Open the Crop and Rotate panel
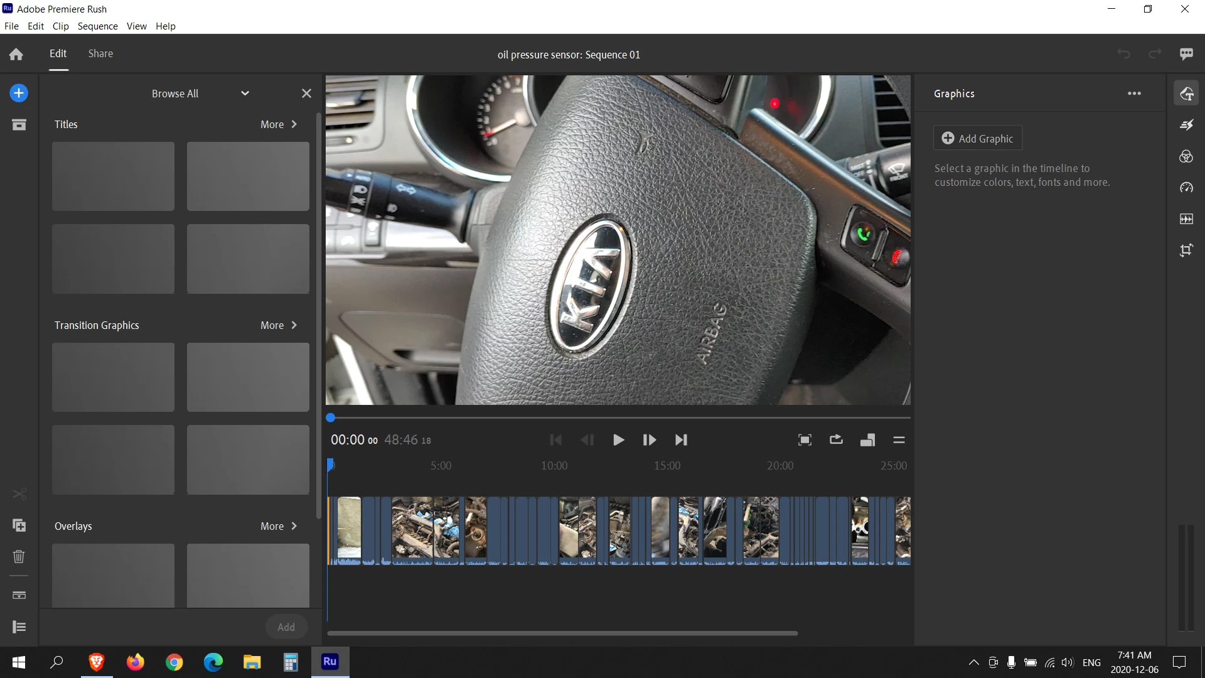Image resolution: width=1205 pixels, height=678 pixels. 1186,250
